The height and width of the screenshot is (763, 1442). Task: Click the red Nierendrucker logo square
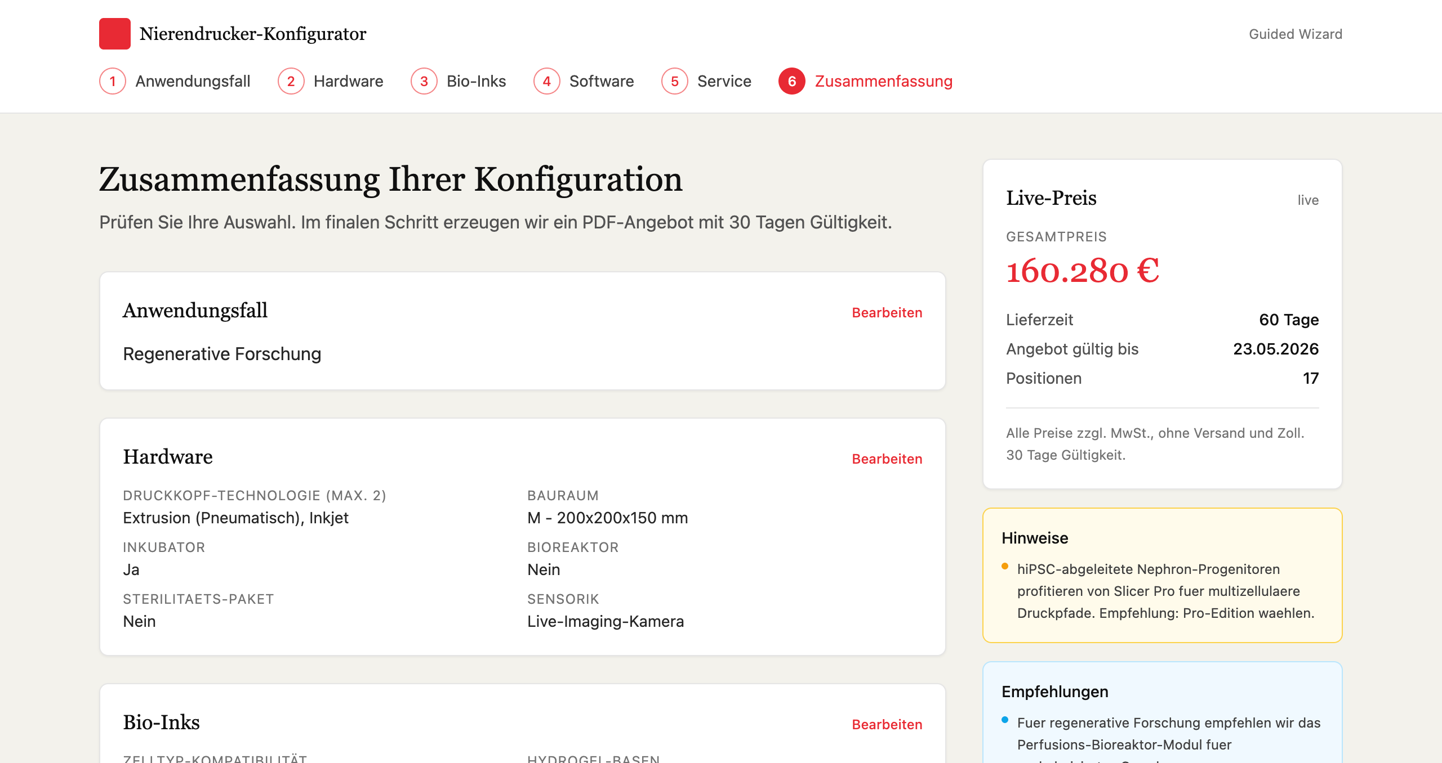click(115, 34)
